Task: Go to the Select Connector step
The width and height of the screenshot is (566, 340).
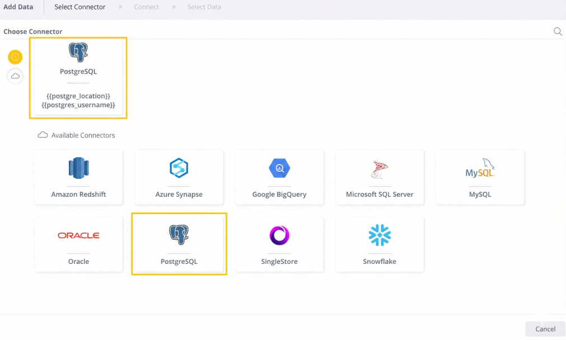Action: 79,7
